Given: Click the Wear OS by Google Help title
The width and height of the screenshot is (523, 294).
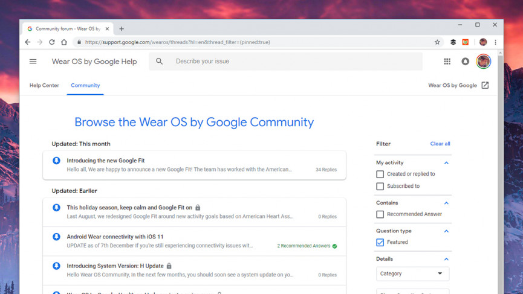Looking at the screenshot, I should (94, 61).
